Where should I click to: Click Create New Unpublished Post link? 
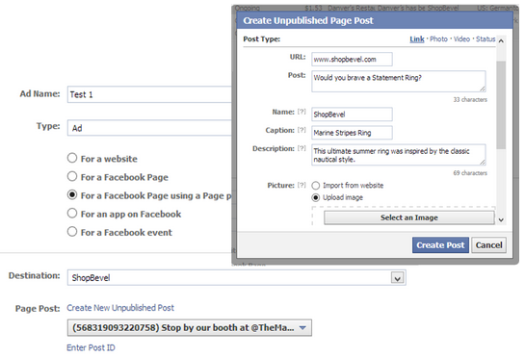pyautogui.click(x=120, y=308)
